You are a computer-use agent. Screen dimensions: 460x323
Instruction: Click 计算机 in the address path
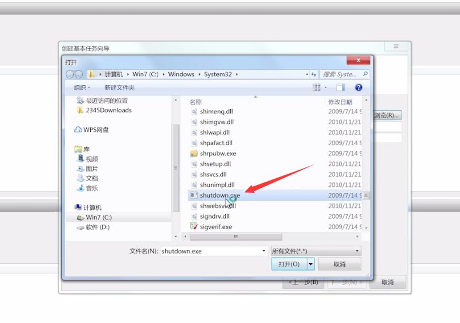pos(114,74)
